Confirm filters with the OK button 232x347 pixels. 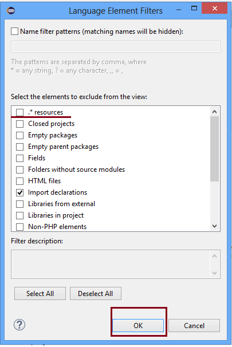coord(138,325)
